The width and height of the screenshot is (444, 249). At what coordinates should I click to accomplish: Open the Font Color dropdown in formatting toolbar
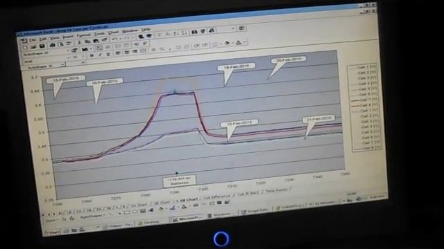(245, 41)
